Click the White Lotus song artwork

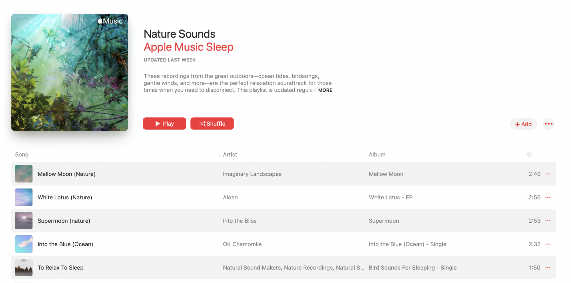(24, 197)
